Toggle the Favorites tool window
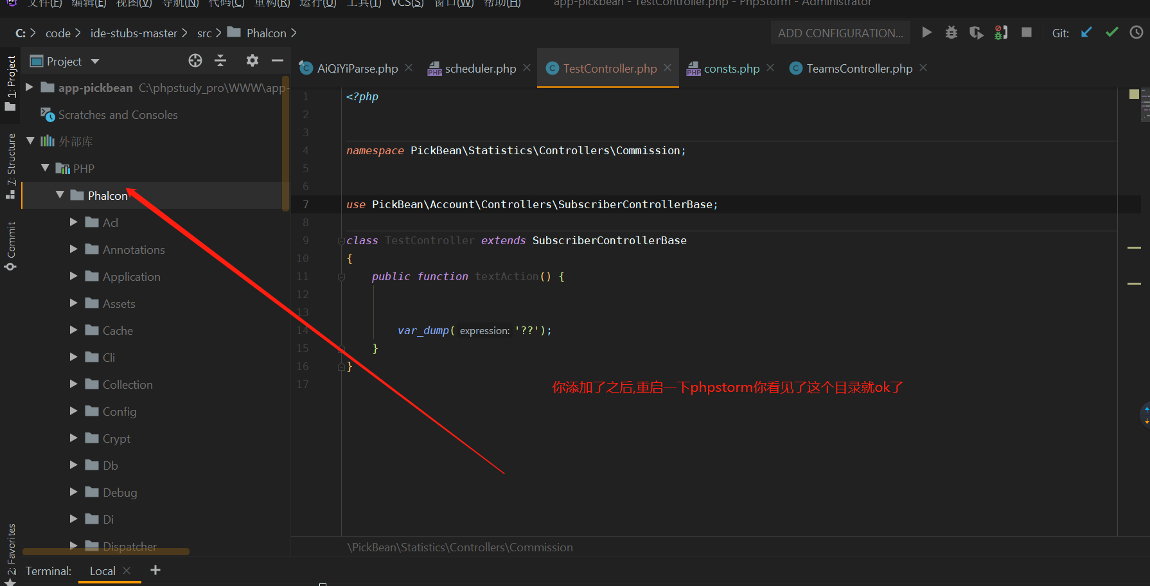The height and width of the screenshot is (586, 1150). pyautogui.click(x=11, y=554)
